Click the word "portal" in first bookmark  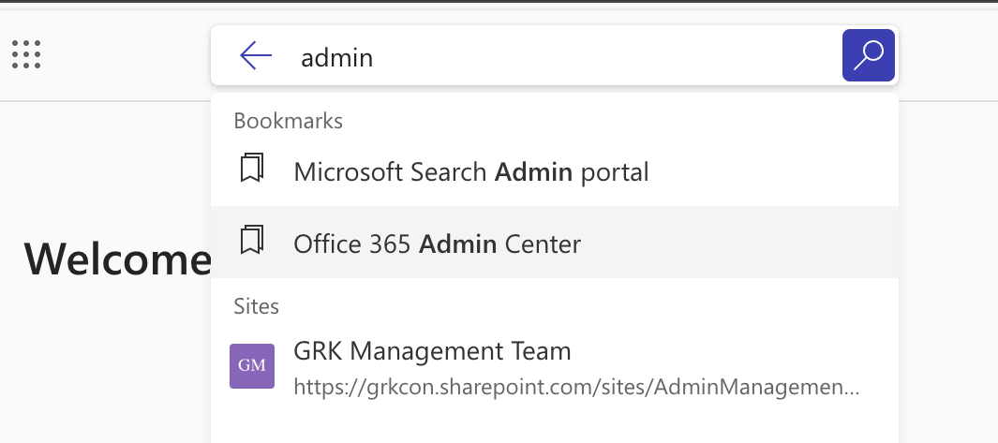(x=613, y=171)
